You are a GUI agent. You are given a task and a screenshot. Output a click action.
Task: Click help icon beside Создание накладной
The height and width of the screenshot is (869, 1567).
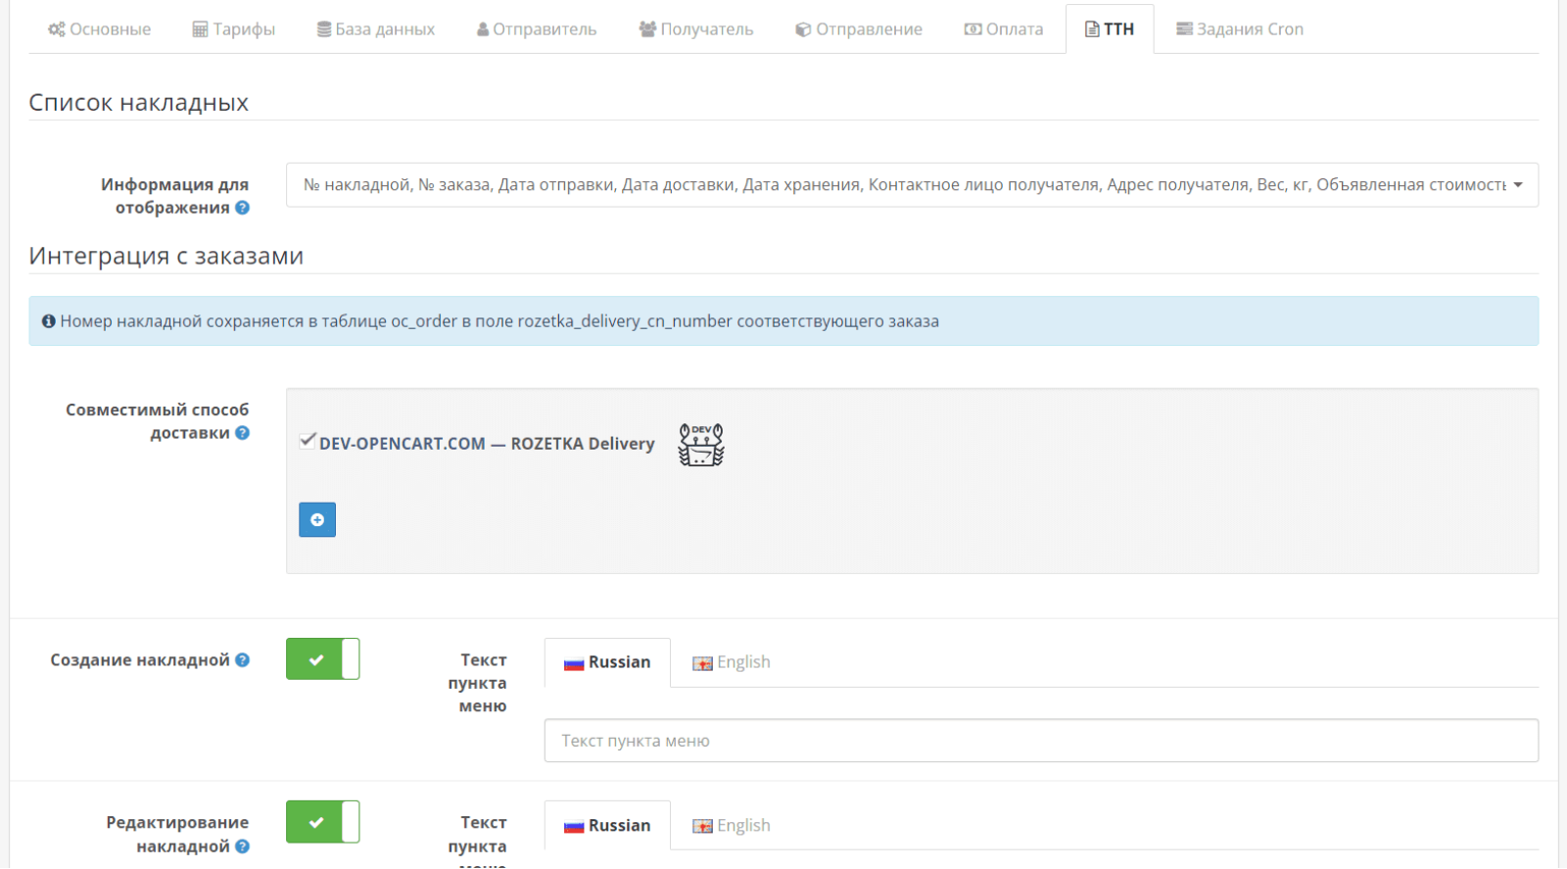tap(242, 660)
